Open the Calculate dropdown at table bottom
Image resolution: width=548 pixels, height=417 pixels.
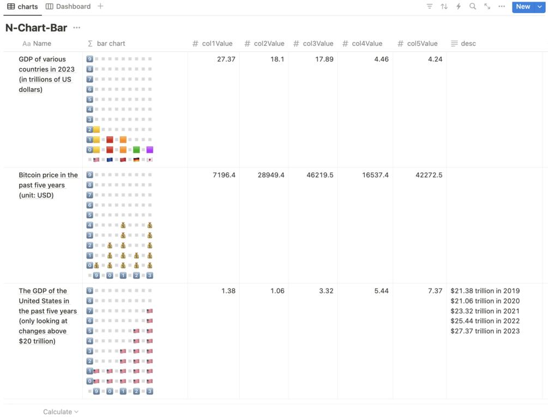(x=61, y=412)
